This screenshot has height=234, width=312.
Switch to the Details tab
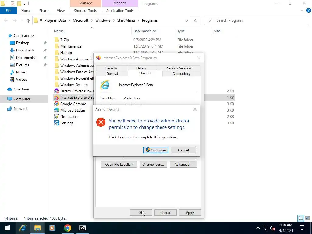141,68
